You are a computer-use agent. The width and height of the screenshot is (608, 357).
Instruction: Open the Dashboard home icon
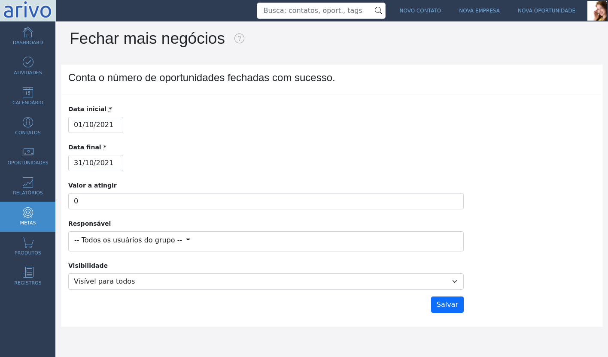[28, 32]
